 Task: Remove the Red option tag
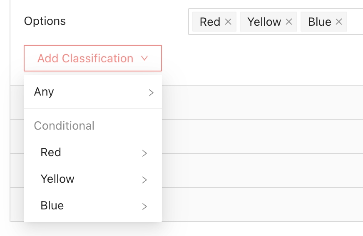(228, 22)
